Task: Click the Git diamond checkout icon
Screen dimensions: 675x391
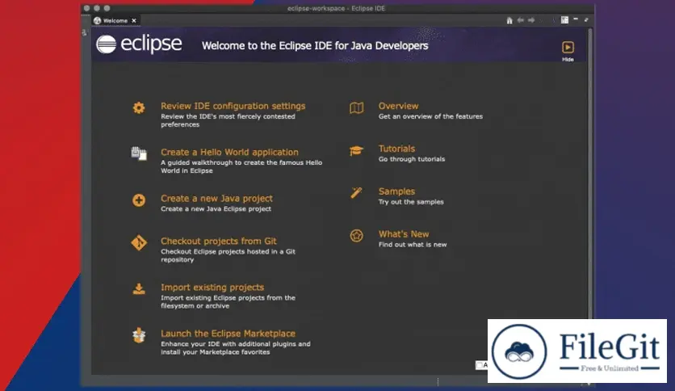Action: pyautogui.click(x=139, y=242)
